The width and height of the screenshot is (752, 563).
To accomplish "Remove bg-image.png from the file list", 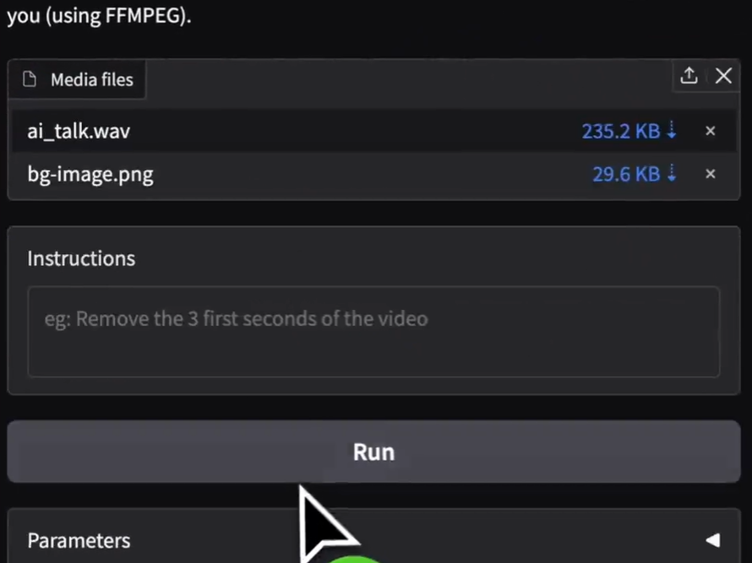I will tap(710, 174).
